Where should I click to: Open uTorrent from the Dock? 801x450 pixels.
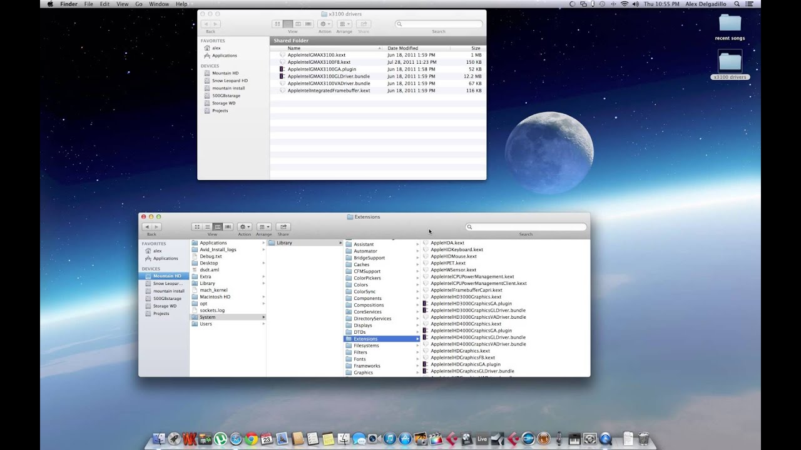tap(220, 439)
